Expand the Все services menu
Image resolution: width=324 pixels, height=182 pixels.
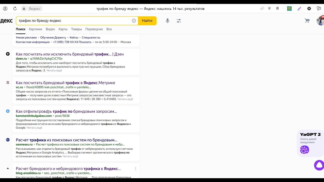pyautogui.click(x=109, y=29)
